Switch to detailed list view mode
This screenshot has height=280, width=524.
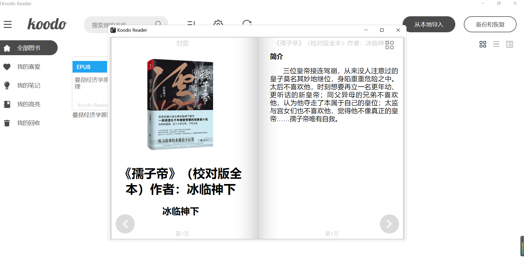click(x=509, y=44)
